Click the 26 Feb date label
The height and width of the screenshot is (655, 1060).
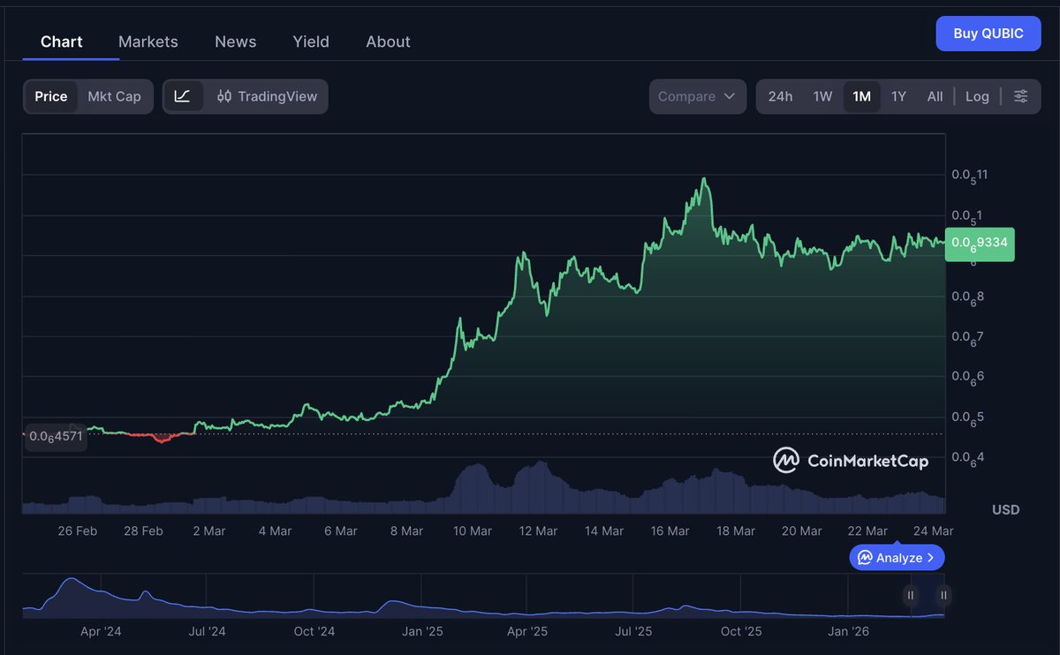click(x=78, y=531)
